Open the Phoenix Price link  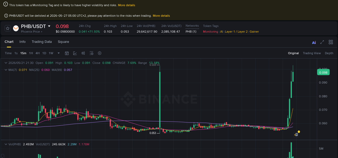point(32,32)
